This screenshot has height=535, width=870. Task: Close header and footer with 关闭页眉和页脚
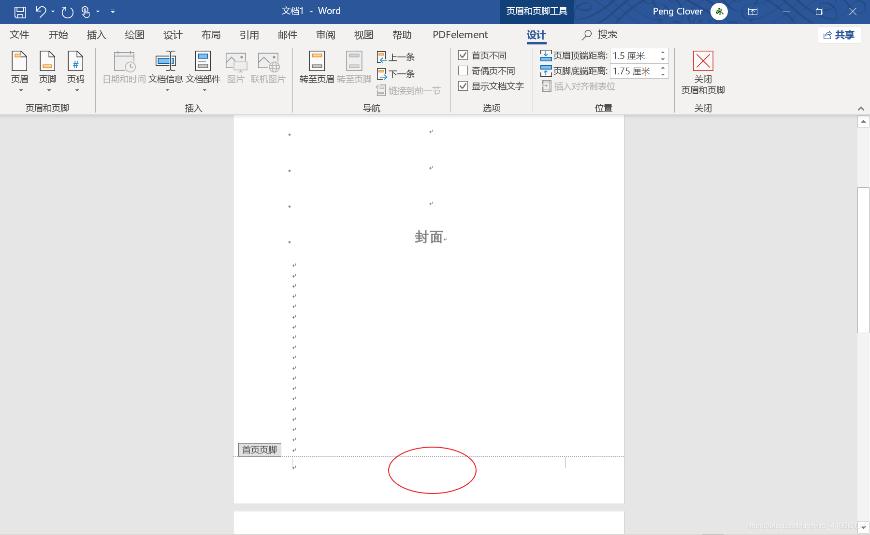(703, 72)
